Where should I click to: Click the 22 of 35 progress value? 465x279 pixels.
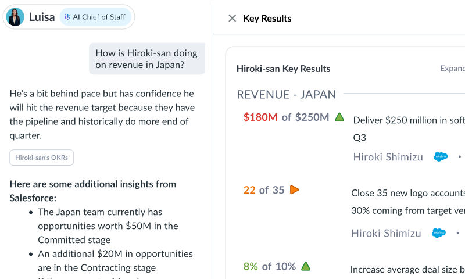coord(264,189)
